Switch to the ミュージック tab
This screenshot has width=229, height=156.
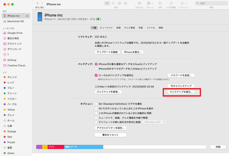tap(106, 28)
